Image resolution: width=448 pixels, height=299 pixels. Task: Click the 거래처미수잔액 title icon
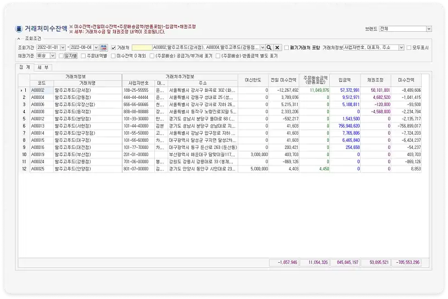19,29
